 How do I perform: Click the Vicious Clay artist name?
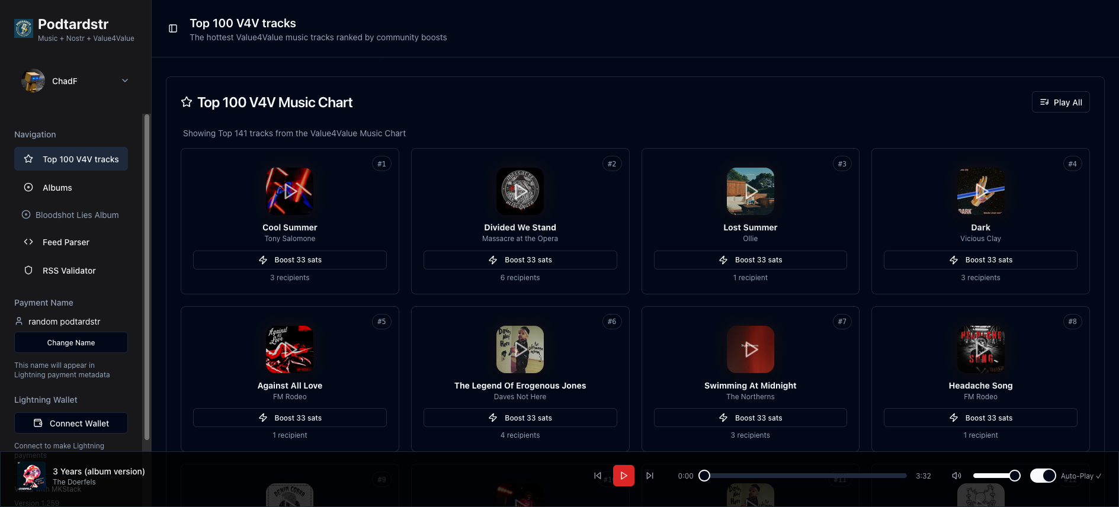click(980, 239)
